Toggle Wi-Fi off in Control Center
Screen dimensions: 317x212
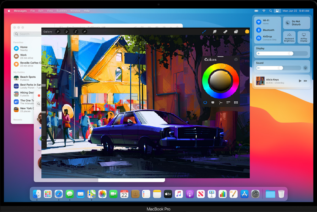[x=259, y=21]
